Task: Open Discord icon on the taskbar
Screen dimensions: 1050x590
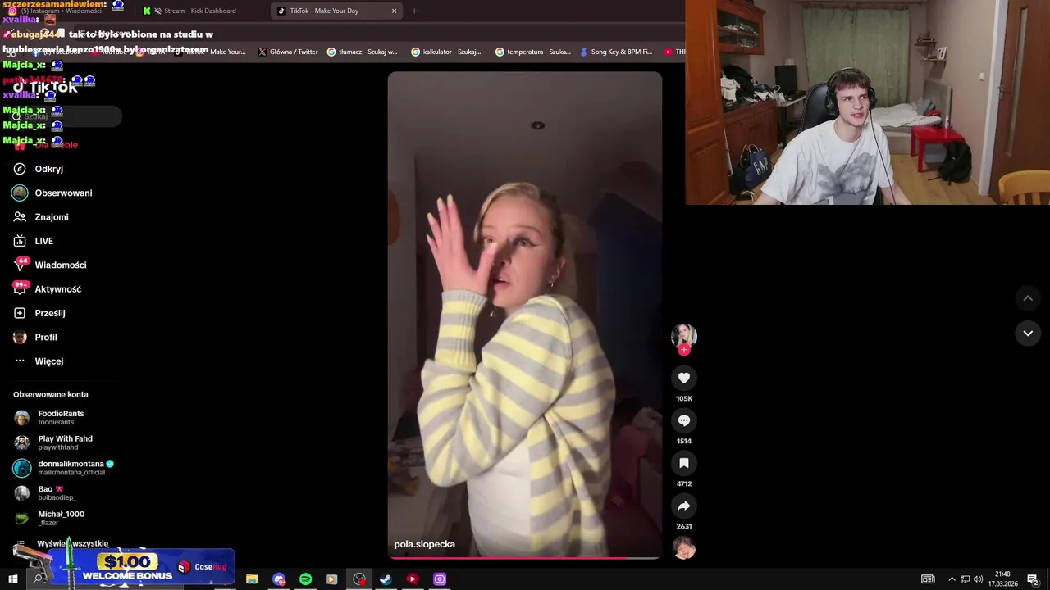Action: click(x=279, y=579)
